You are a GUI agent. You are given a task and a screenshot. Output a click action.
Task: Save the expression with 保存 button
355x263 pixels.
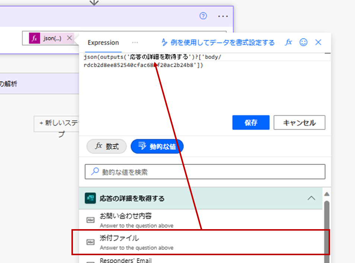(x=251, y=122)
